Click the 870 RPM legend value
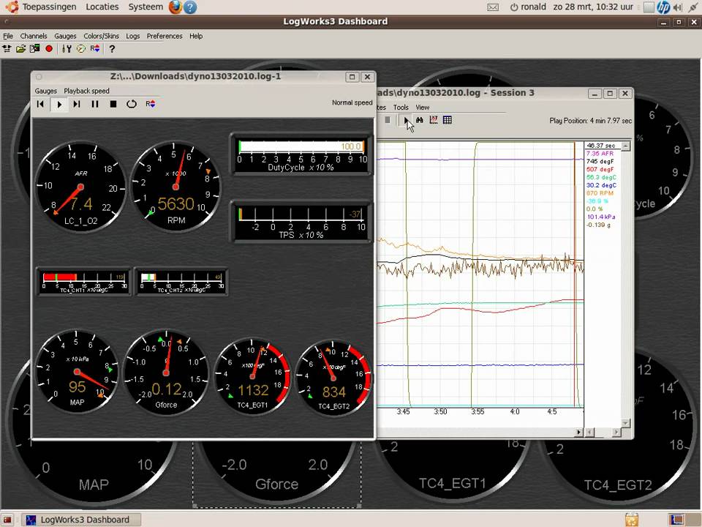Screen dimensions: 702x527 click(600, 193)
